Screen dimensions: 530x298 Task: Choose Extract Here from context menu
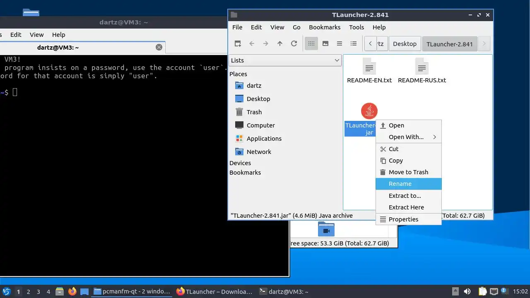click(x=409, y=207)
